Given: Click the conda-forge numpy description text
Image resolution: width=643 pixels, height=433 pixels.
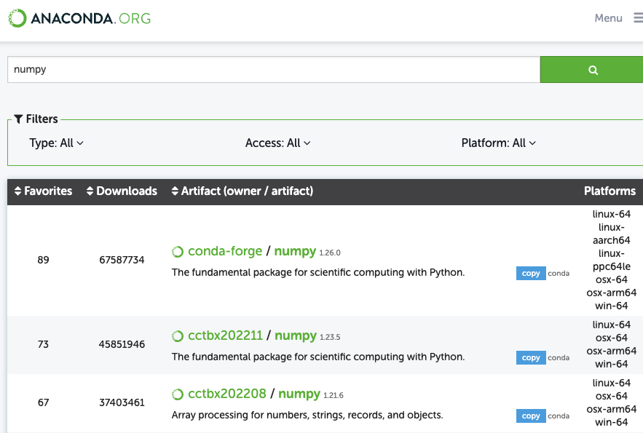Looking at the screenshot, I should click(318, 272).
